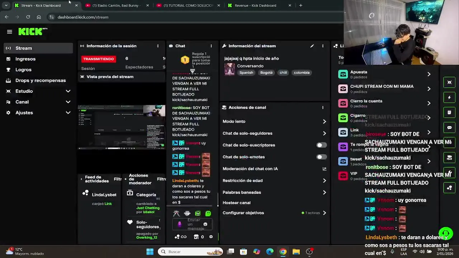Expand the Canal sidebar section
459x258 pixels.
[x=68, y=102]
